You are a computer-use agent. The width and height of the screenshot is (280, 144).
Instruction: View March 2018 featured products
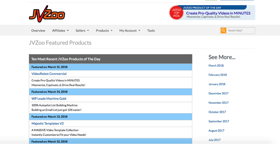pos(216,66)
